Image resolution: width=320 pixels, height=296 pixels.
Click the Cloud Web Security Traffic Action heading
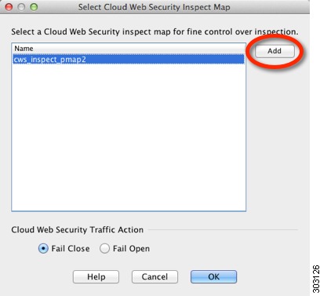(78, 230)
